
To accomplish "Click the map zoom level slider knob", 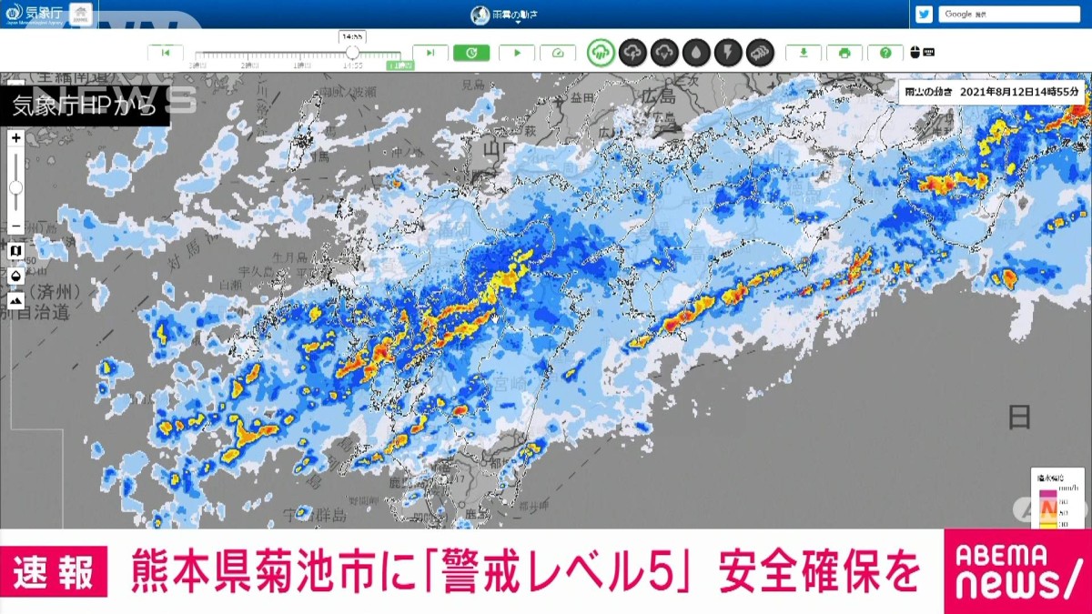I will click(x=16, y=187).
